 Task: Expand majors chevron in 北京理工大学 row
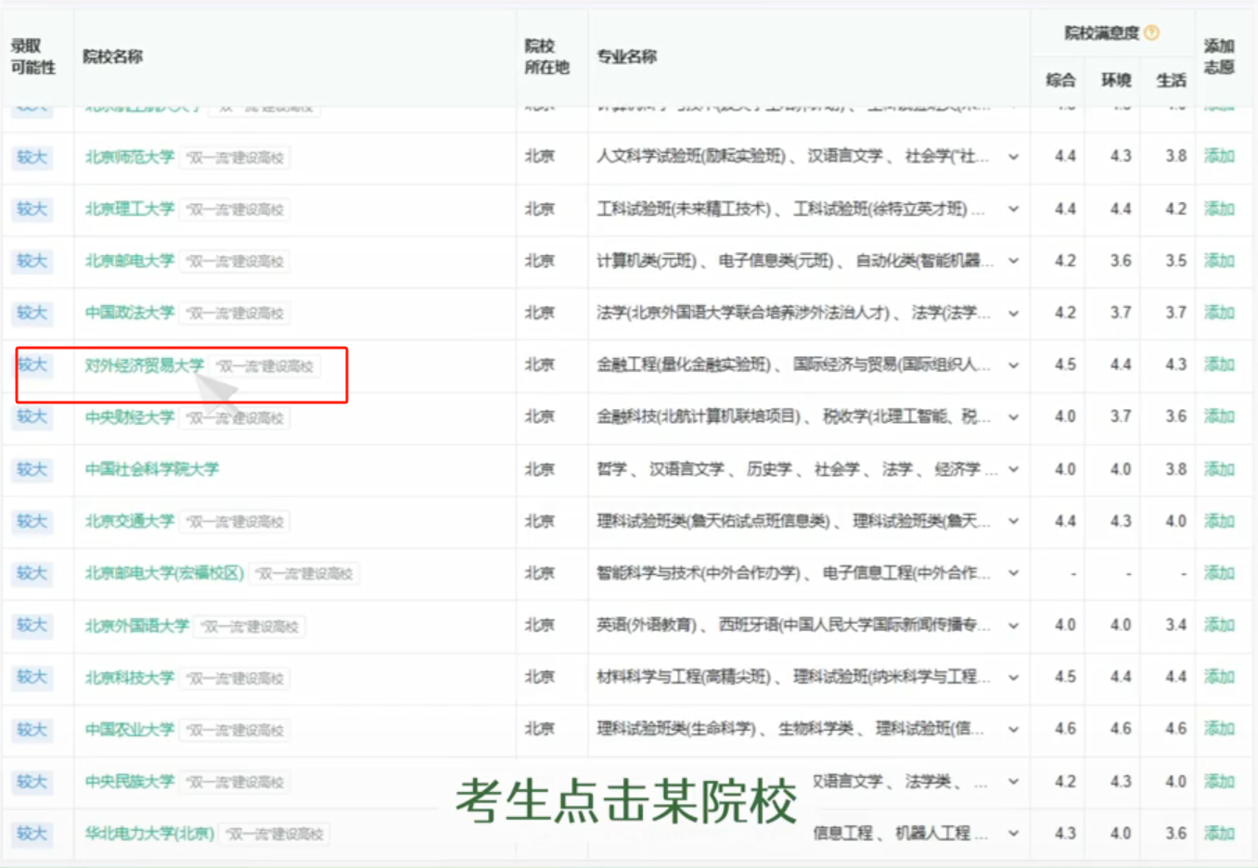[x=1013, y=210]
